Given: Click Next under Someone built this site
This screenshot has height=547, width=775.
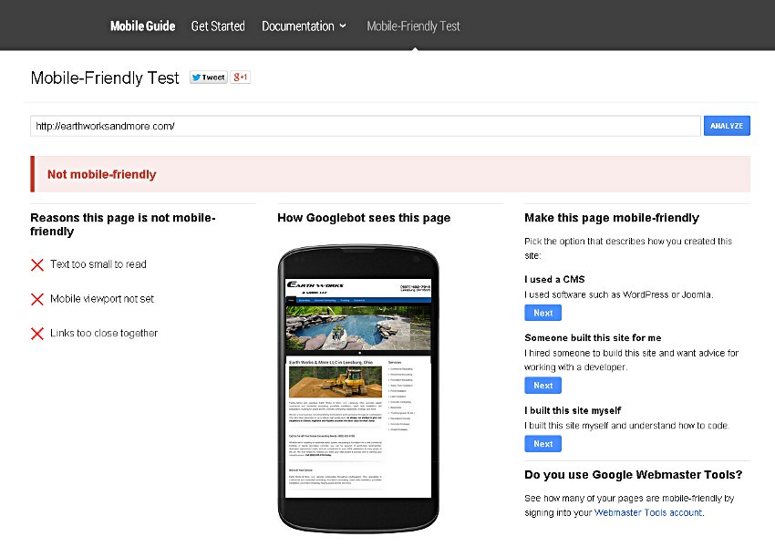Looking at the screenshot, I should [x=542, y=386].
